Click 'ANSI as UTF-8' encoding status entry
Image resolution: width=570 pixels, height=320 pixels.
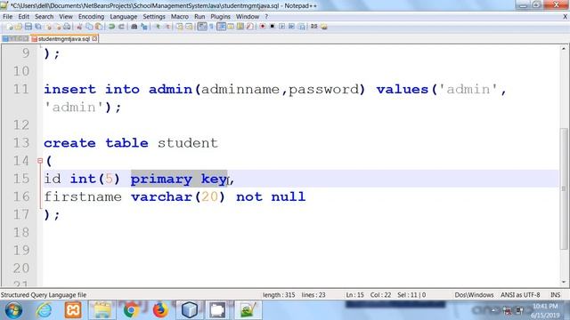pyautogui.click(x=520, y=295)
